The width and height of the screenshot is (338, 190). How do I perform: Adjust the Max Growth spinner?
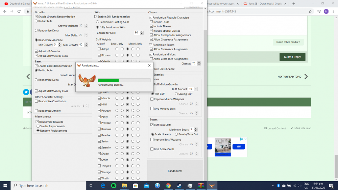coord(86,45)
